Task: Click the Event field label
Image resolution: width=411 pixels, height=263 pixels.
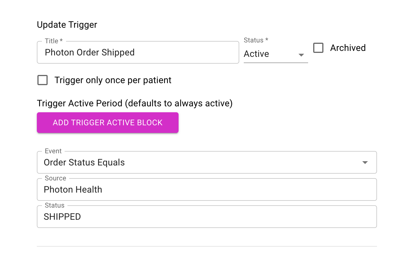Action: pos(53,151)
